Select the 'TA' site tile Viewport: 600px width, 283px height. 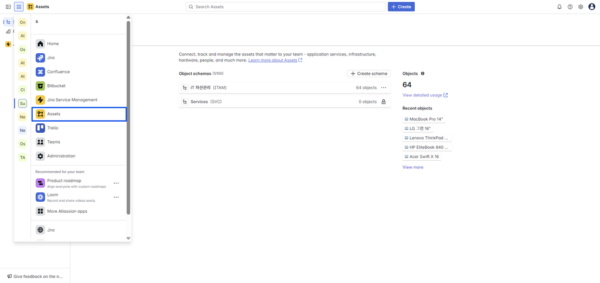[x=23, y=157]
